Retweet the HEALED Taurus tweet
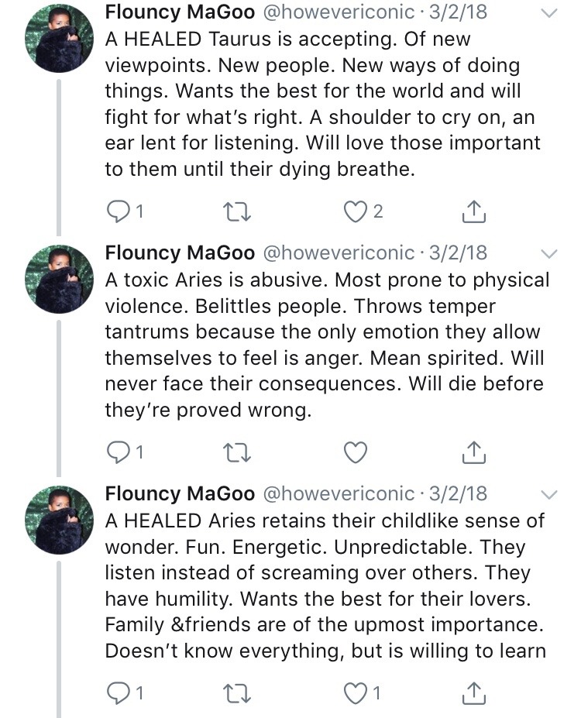The width and height of the screenshot is (581, 718). (x=236, y=211)
